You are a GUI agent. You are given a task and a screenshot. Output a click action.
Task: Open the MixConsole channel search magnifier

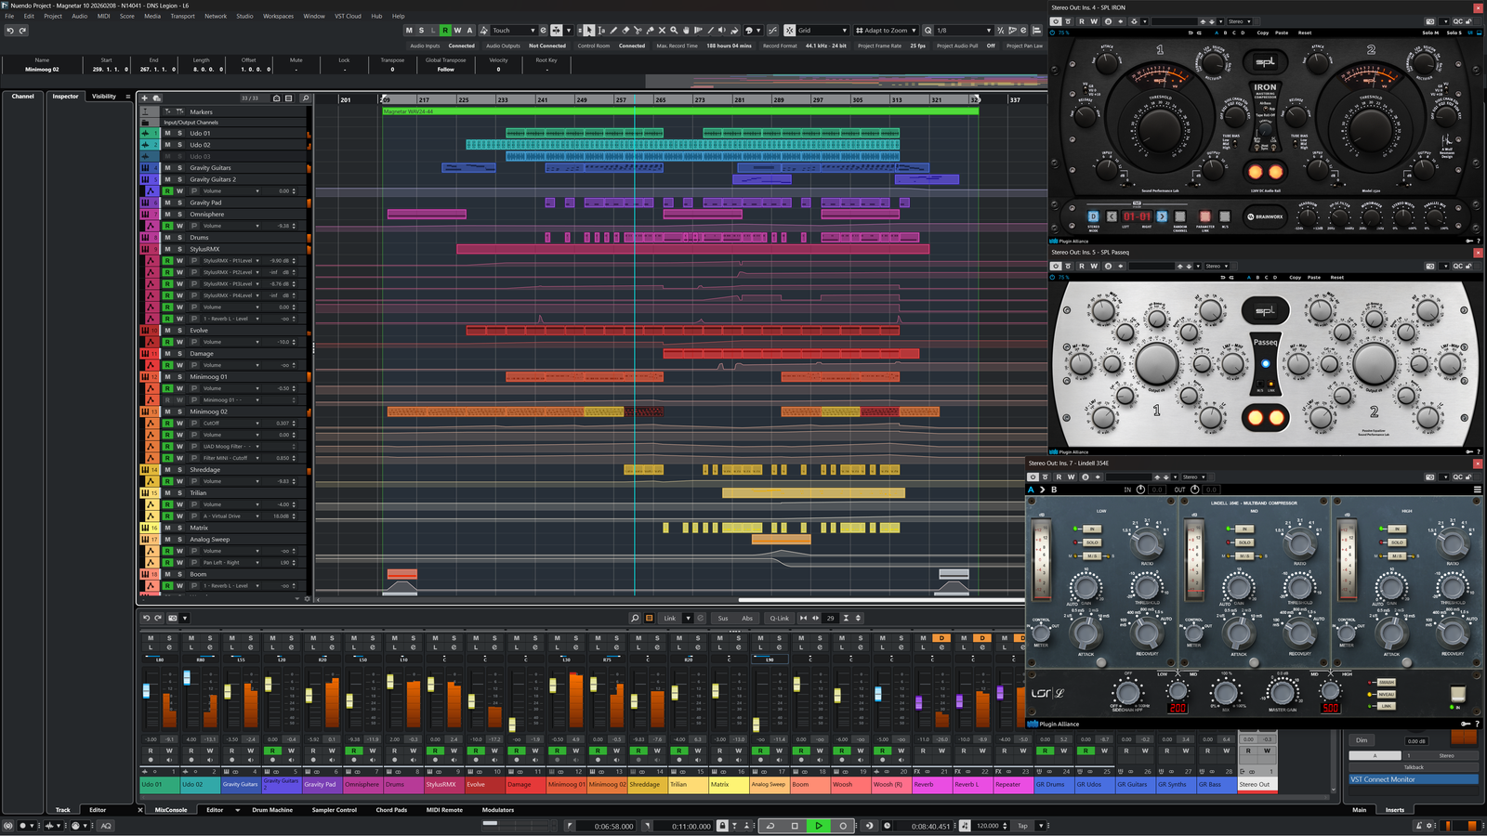pyautogui.click(x=635, y=618)
